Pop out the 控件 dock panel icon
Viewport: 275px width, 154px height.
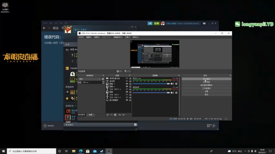click(x=230, y=75)
